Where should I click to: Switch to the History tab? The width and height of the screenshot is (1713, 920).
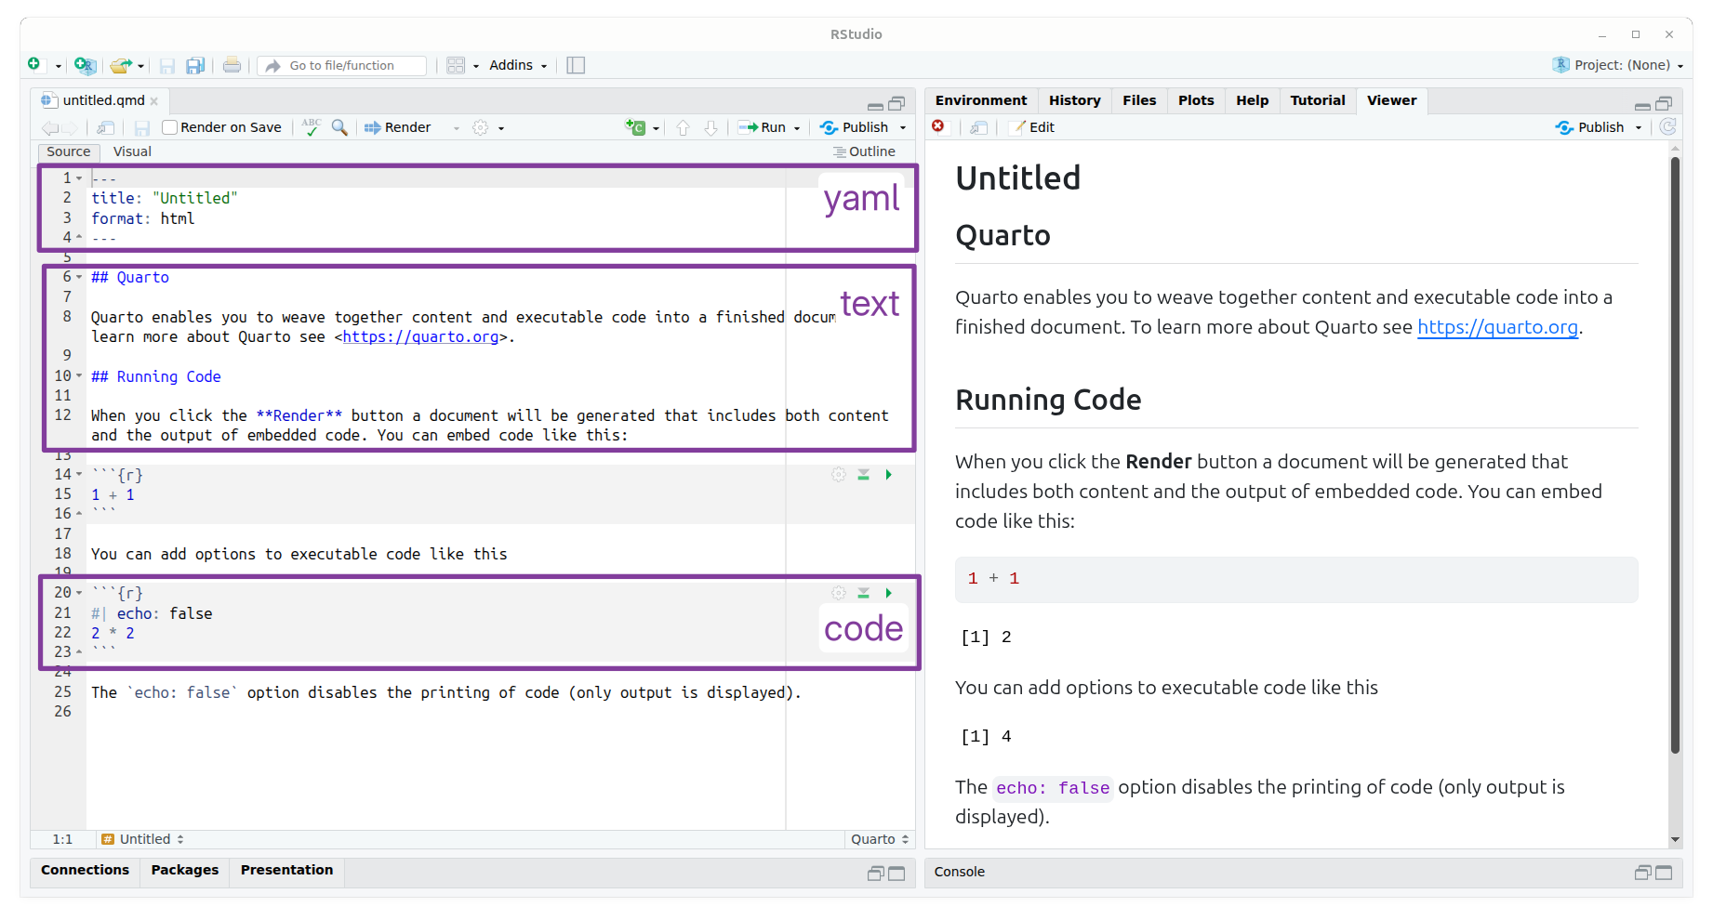point(1074,100)
